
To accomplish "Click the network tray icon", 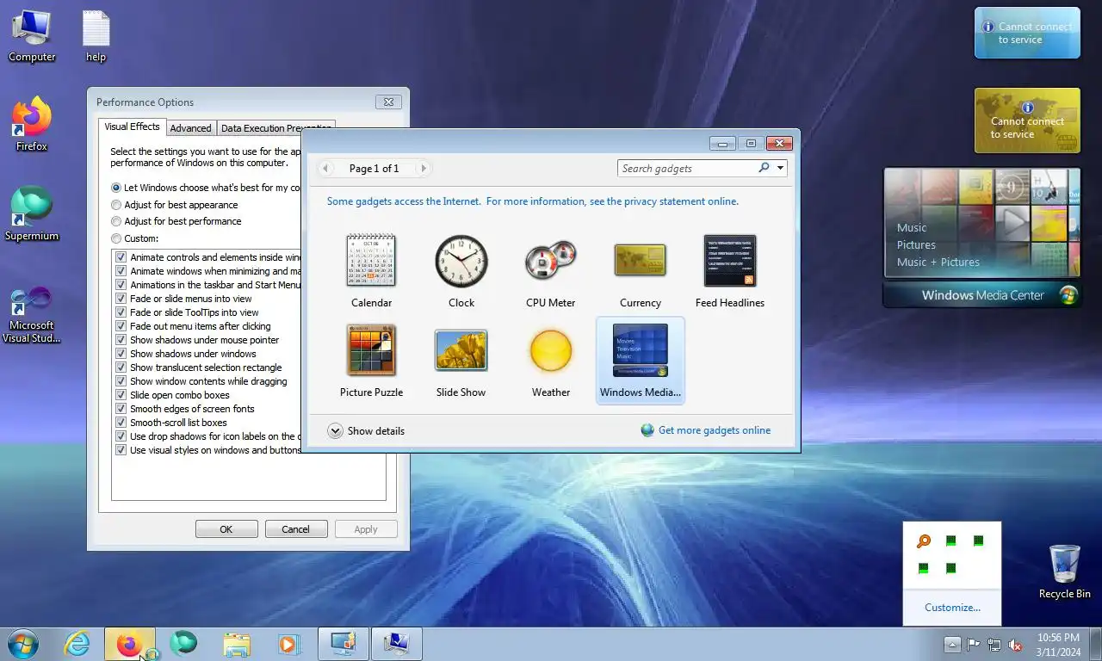I will 994,645.
